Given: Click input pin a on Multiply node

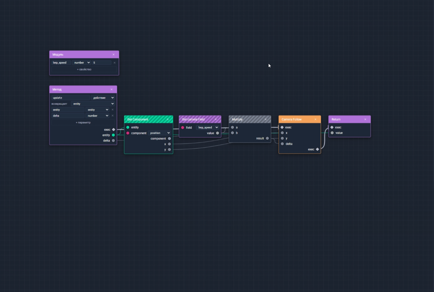Looking at the screenshot, I should tap(233, 128).
